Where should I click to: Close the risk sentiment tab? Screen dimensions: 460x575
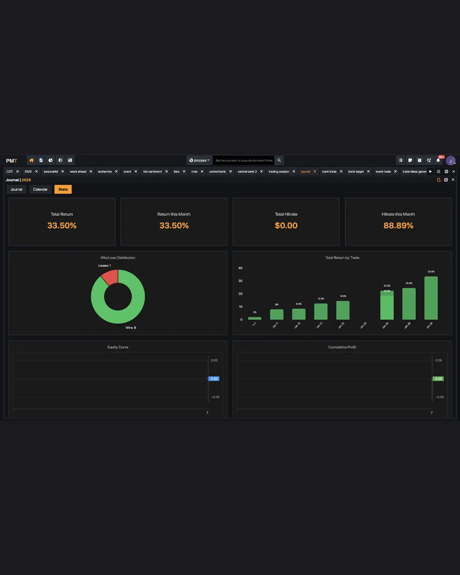pos(167,172)
